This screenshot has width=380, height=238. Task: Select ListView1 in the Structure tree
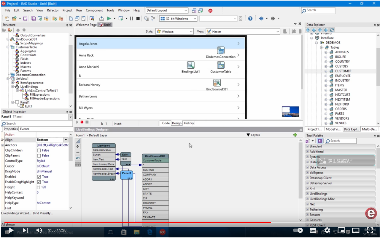[22, 79]
